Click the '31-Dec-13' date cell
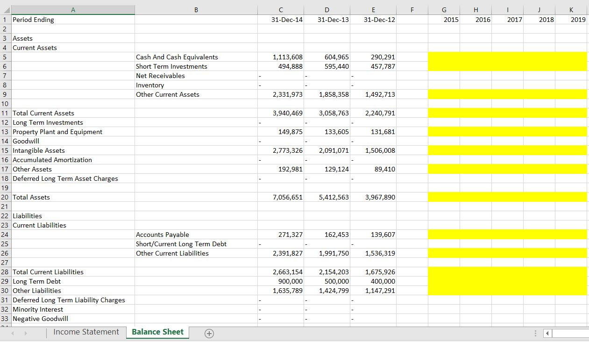The width and height of the screenshot is (589, 342). (x=327, y=20)
